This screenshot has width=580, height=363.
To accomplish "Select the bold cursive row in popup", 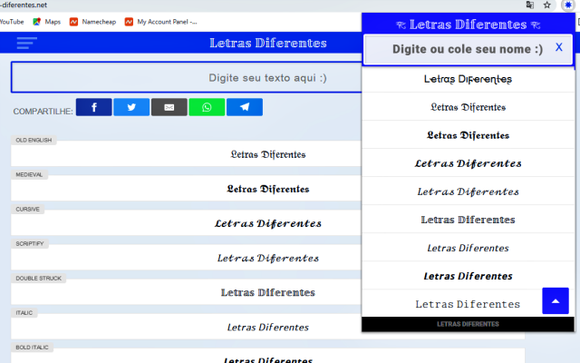I will point(468,163).
